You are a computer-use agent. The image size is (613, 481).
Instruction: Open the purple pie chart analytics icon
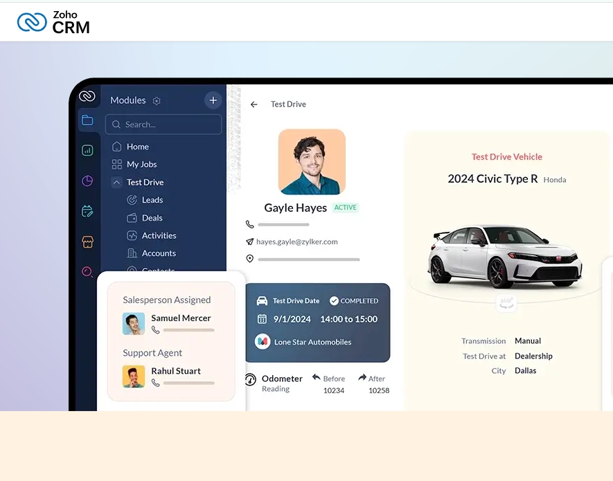click(87, 181)
